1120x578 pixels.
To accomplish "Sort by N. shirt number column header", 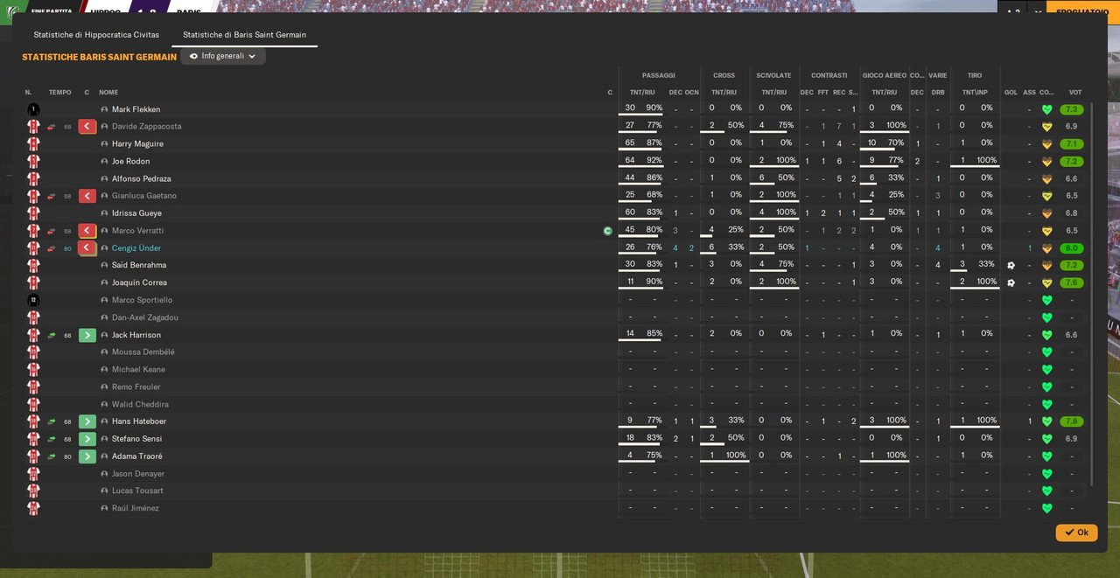I will [x=28, y=93].
